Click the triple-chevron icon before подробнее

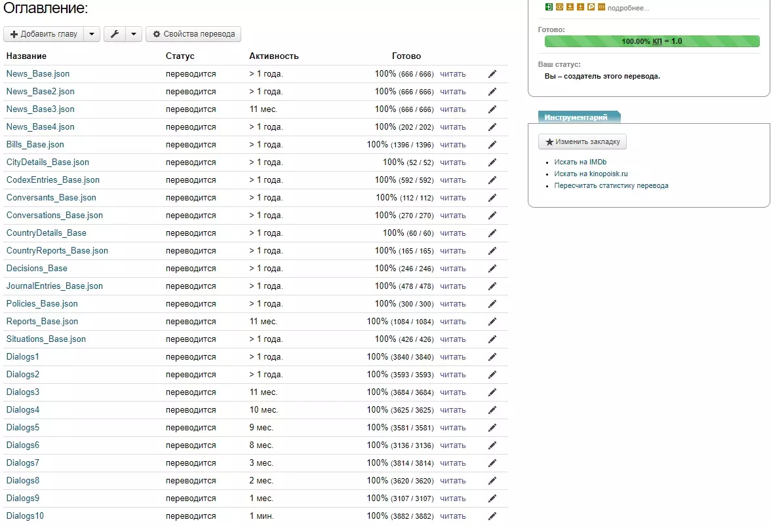[x=601, y=7]
